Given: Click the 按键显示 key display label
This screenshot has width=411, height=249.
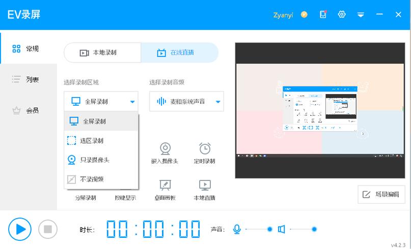Looking at the screenshot, I should pyautogui.click(x=125, y=198).
